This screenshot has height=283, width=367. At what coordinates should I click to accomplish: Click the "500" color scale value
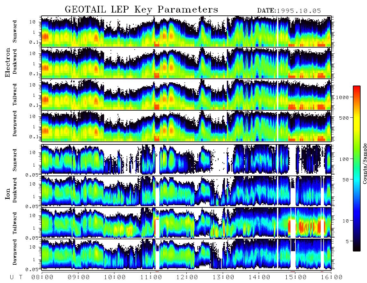click(344, 118)
